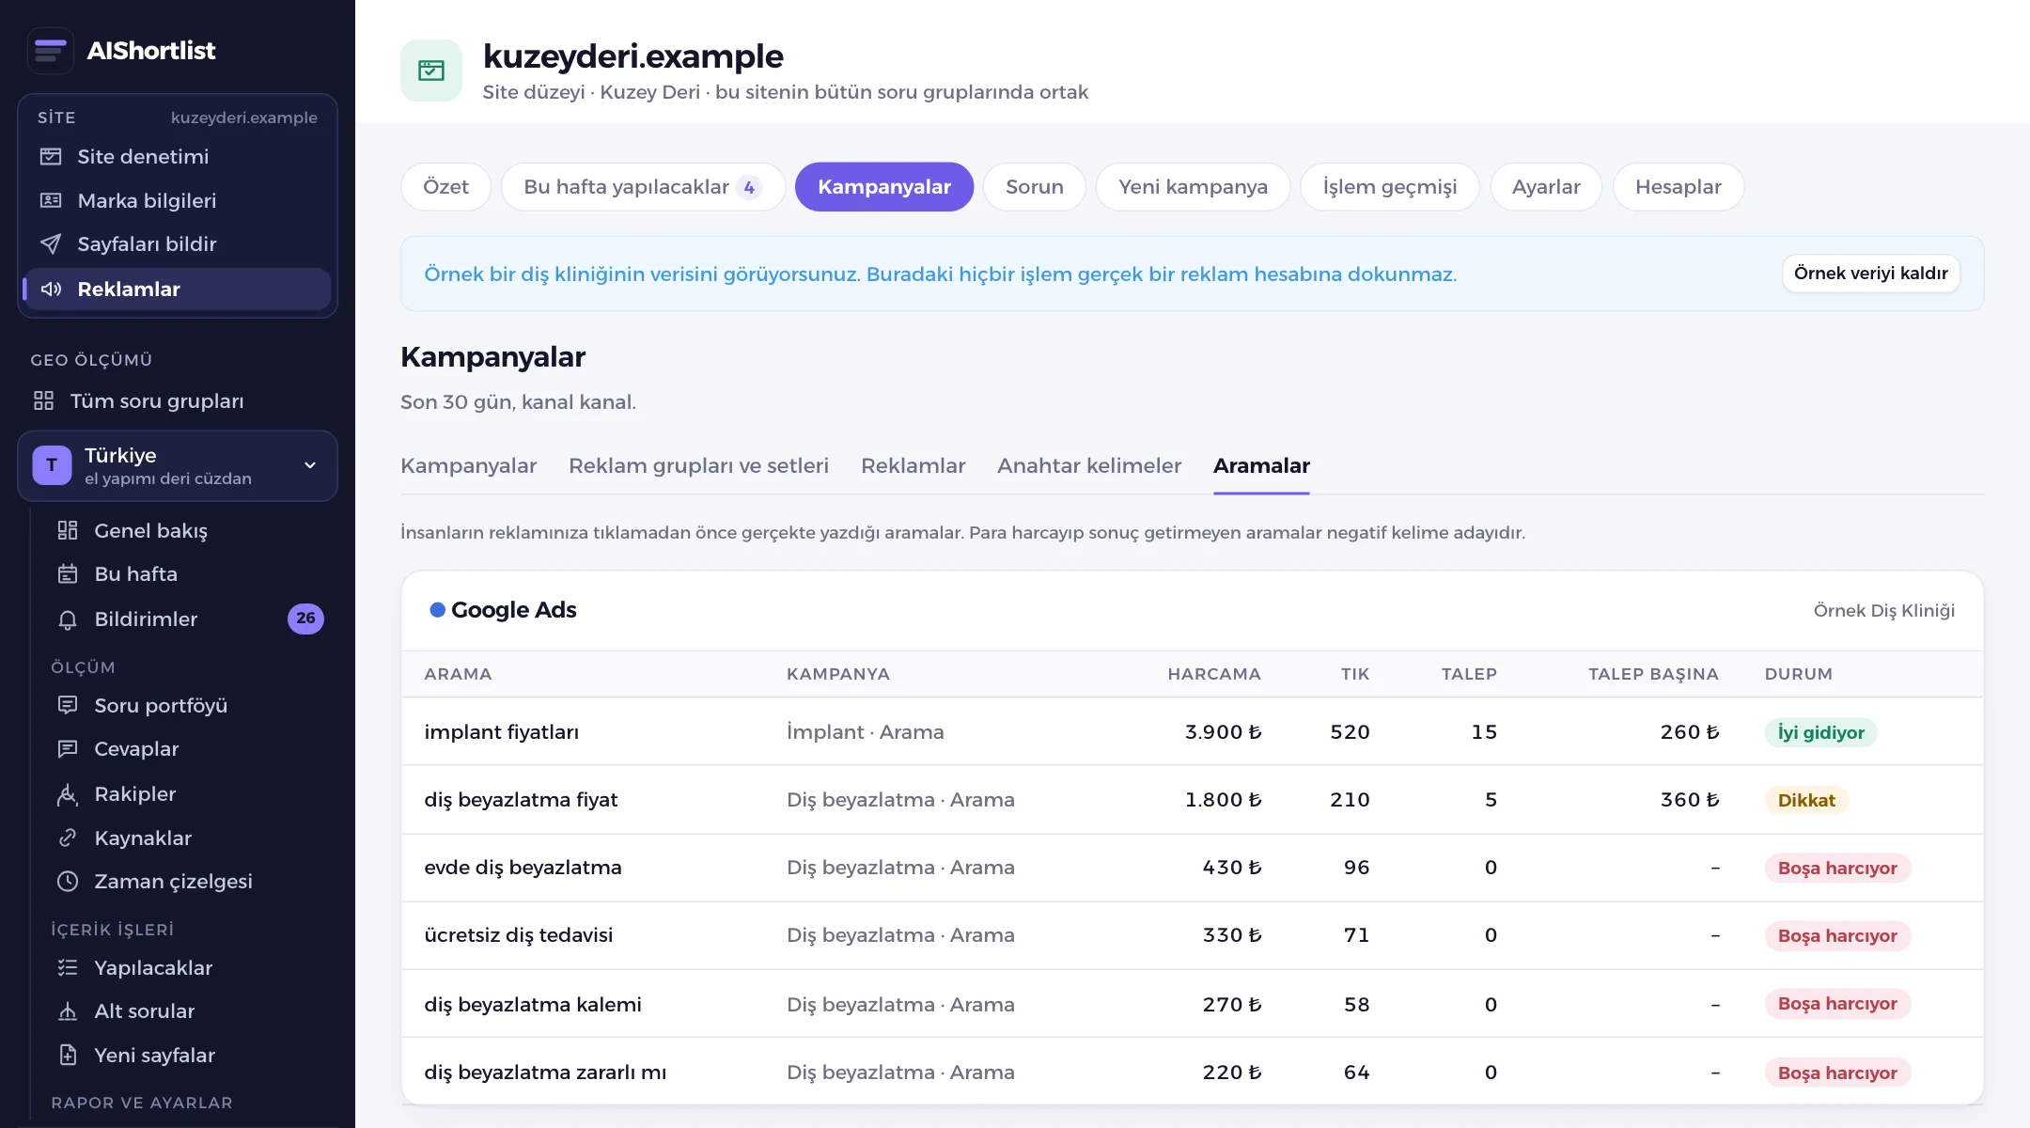Open the Ayarlar tab
This screenshot has height=1128, width=2030.
click(1546, 186)
